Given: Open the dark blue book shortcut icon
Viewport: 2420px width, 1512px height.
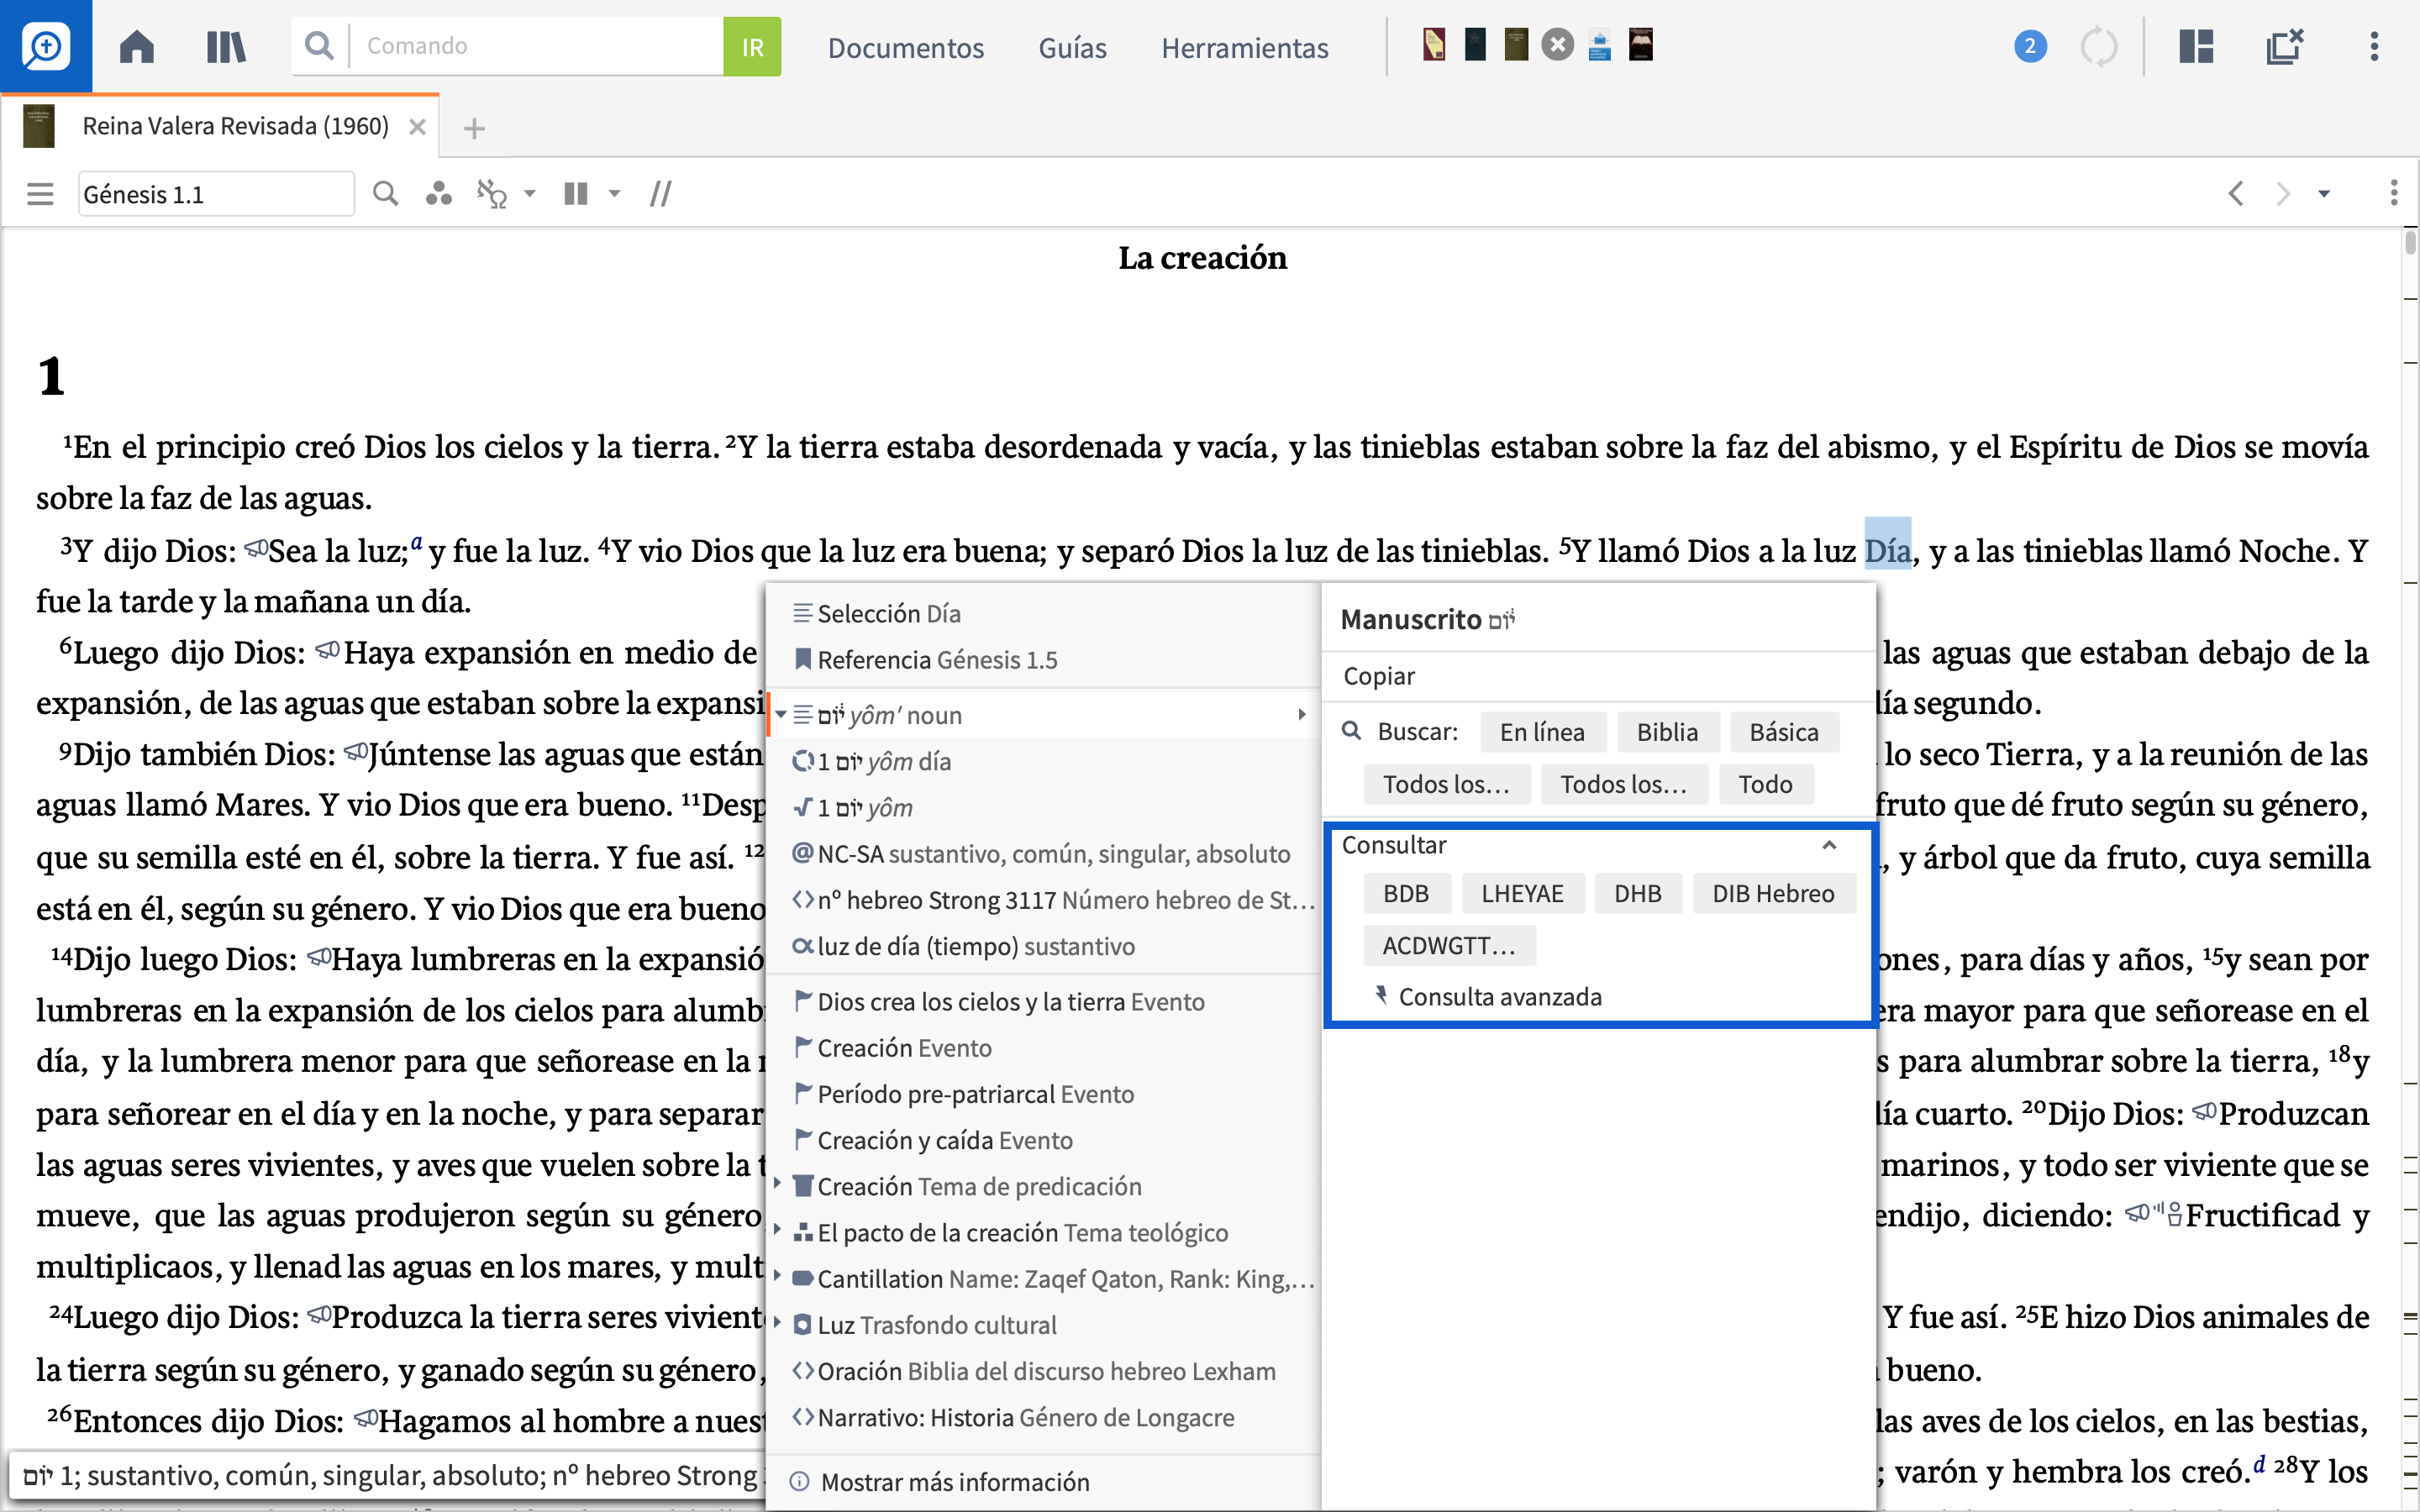Looking at the screenshot, I should point(1475,45).
